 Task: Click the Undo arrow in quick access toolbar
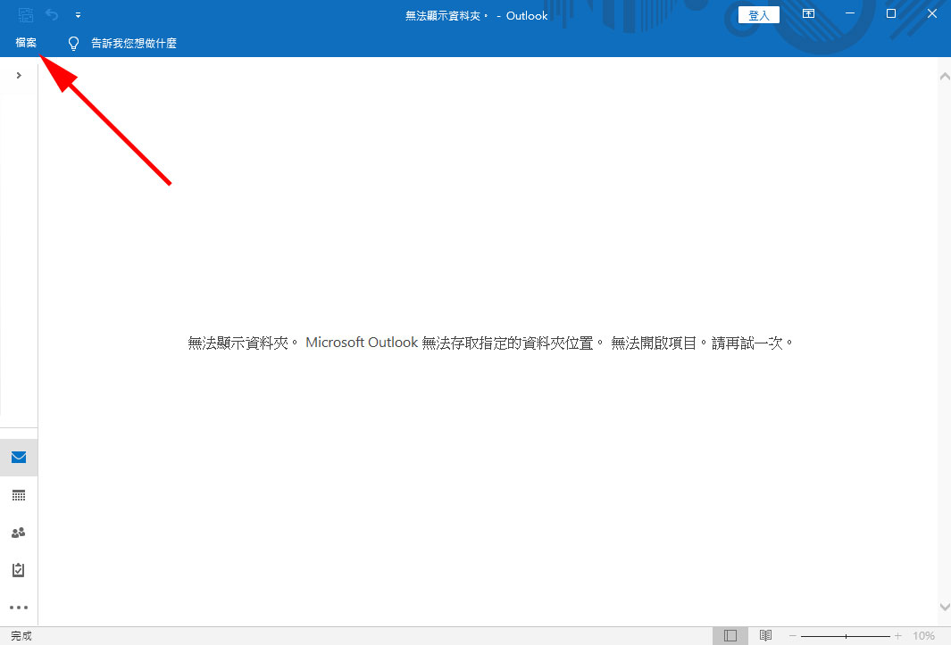[52, 14]
